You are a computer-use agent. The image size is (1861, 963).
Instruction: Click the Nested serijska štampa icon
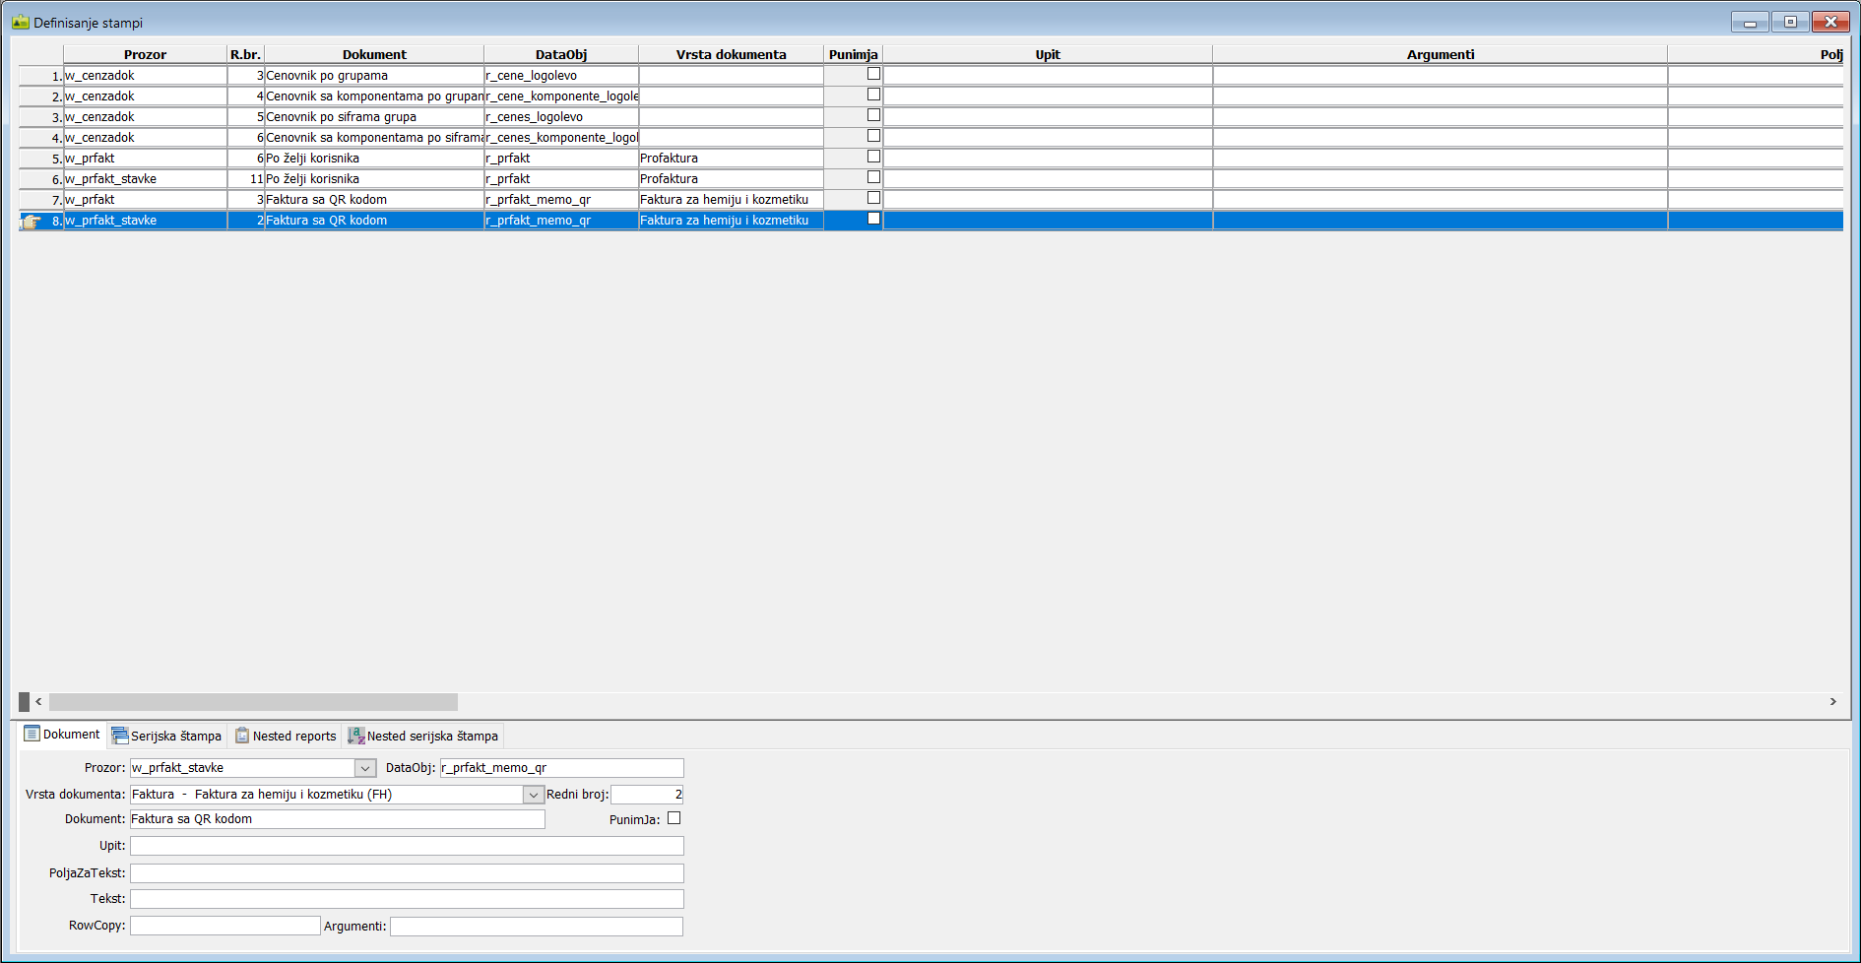pos(356,736)
